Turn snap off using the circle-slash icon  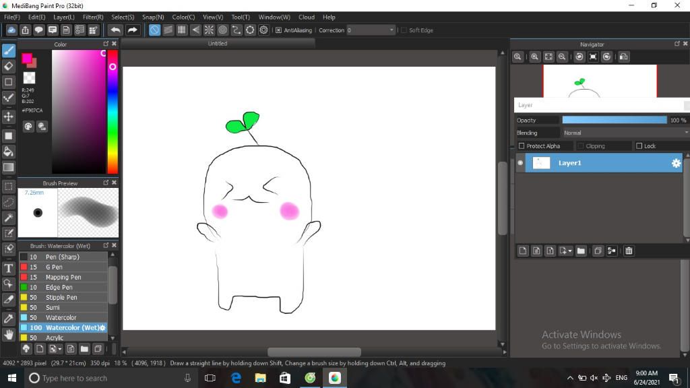pos(154,30)
